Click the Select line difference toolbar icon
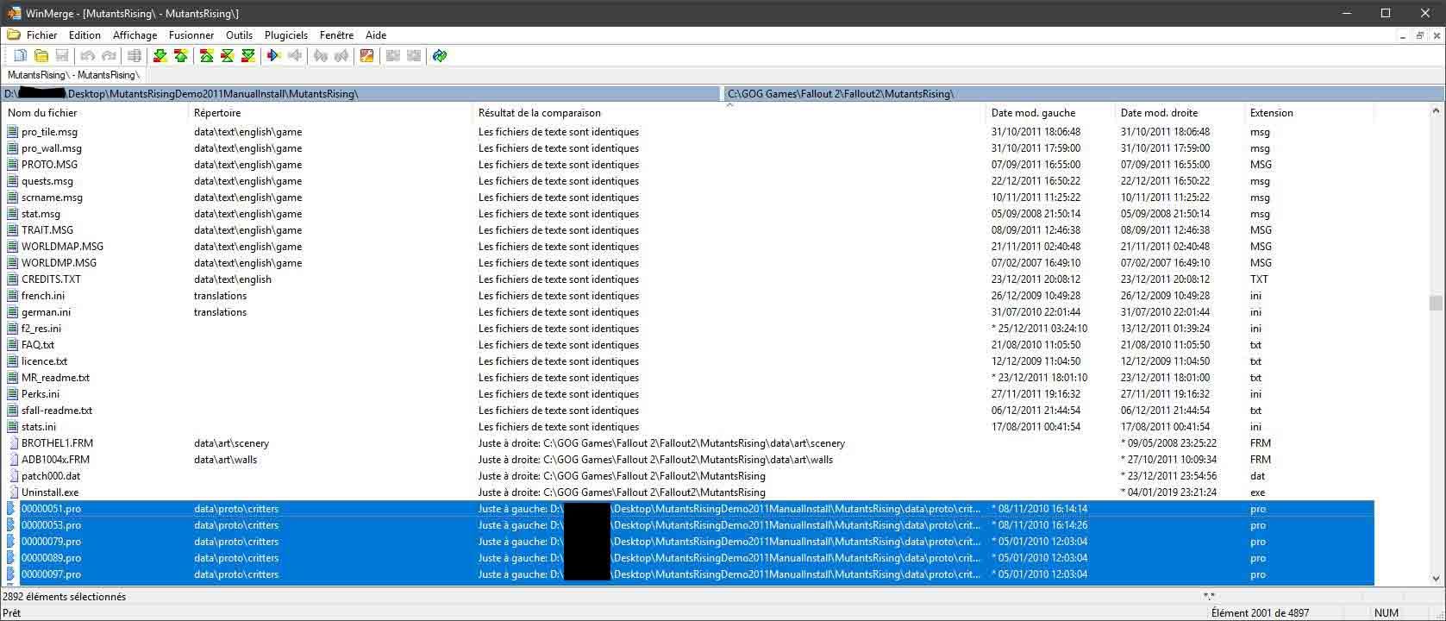Image resolution: width=1446 pixels, height=621 pixels. (x=134, y=56)
